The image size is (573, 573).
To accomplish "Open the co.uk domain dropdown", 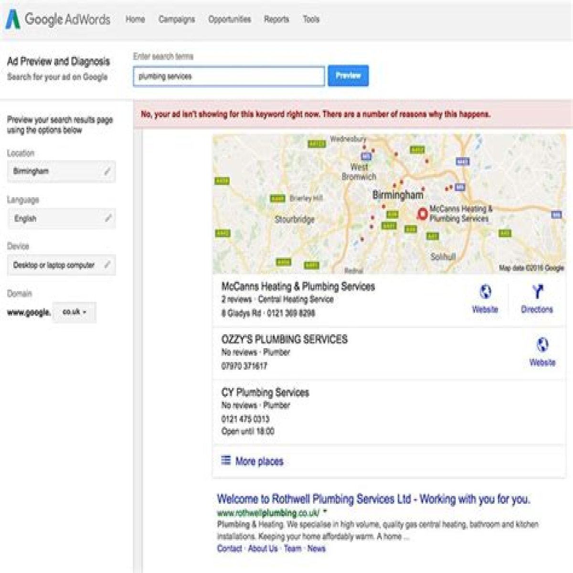I will tap(74, 312).
